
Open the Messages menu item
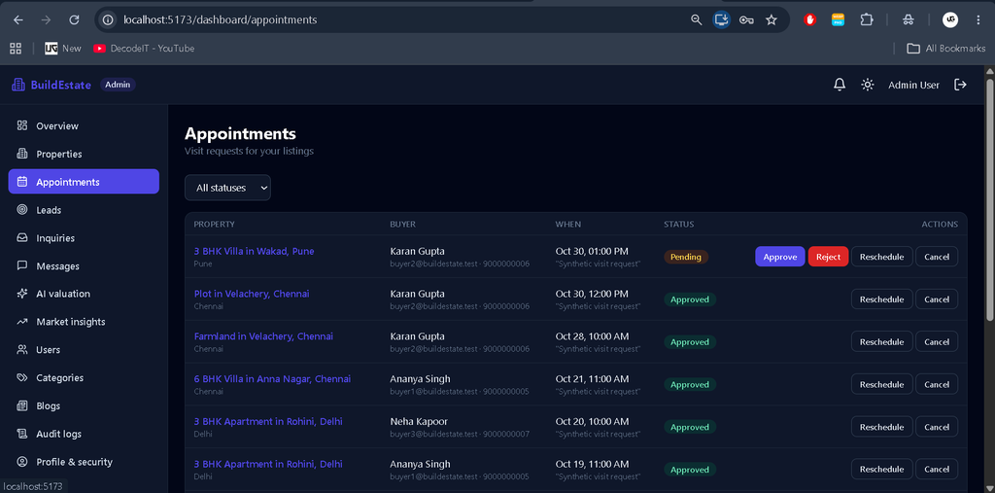pyautogui.click(x=84, y=265)
